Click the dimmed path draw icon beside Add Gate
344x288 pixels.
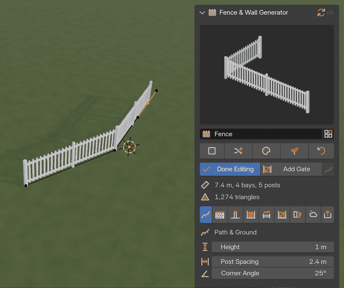pos(328,169)
